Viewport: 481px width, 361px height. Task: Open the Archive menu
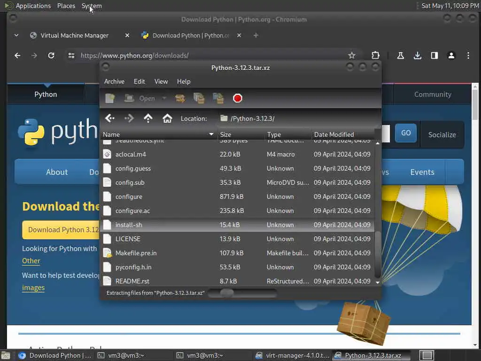click(x=114, y=81)
